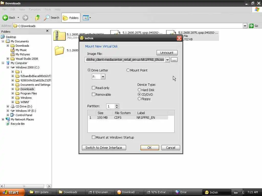The height and width of the screenshot is (196, 262).
Task: Select My Network Places in tree
Action: (22, 119)
